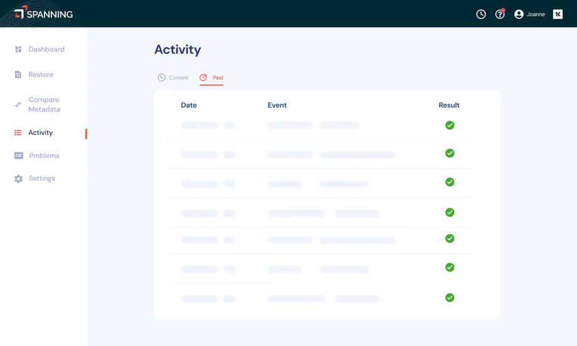Viewport: 577px width, 346px height.
Task: Switch to the Current tab
Action: pos(179,78)
